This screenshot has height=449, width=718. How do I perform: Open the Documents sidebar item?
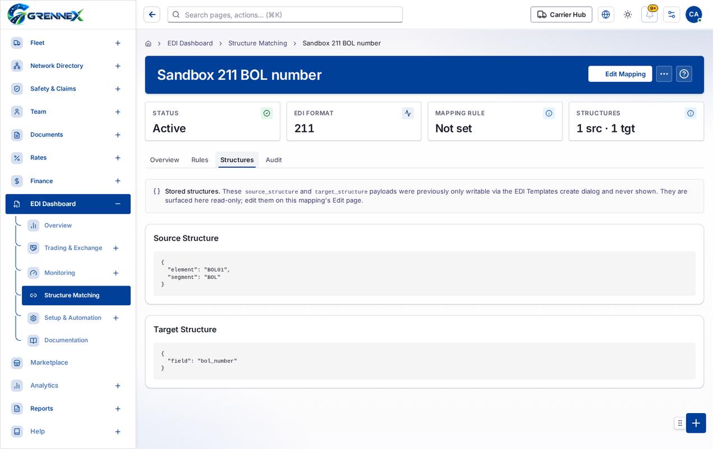click(68, 135)
